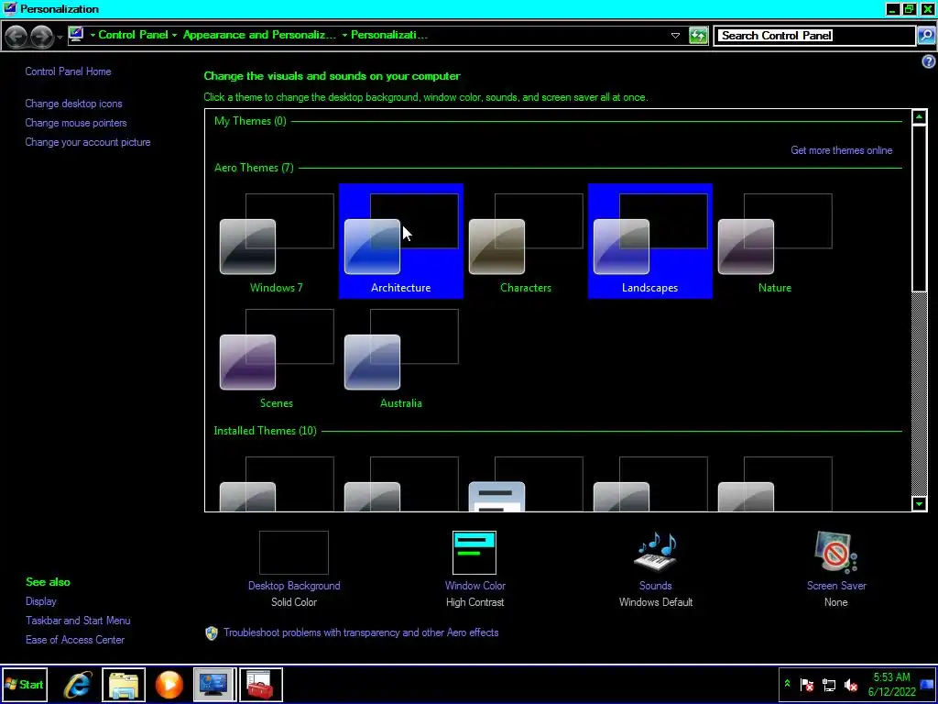This screenshot has height=704, width=938.
Task: Click the Start button
Action: tap(24, 684)
